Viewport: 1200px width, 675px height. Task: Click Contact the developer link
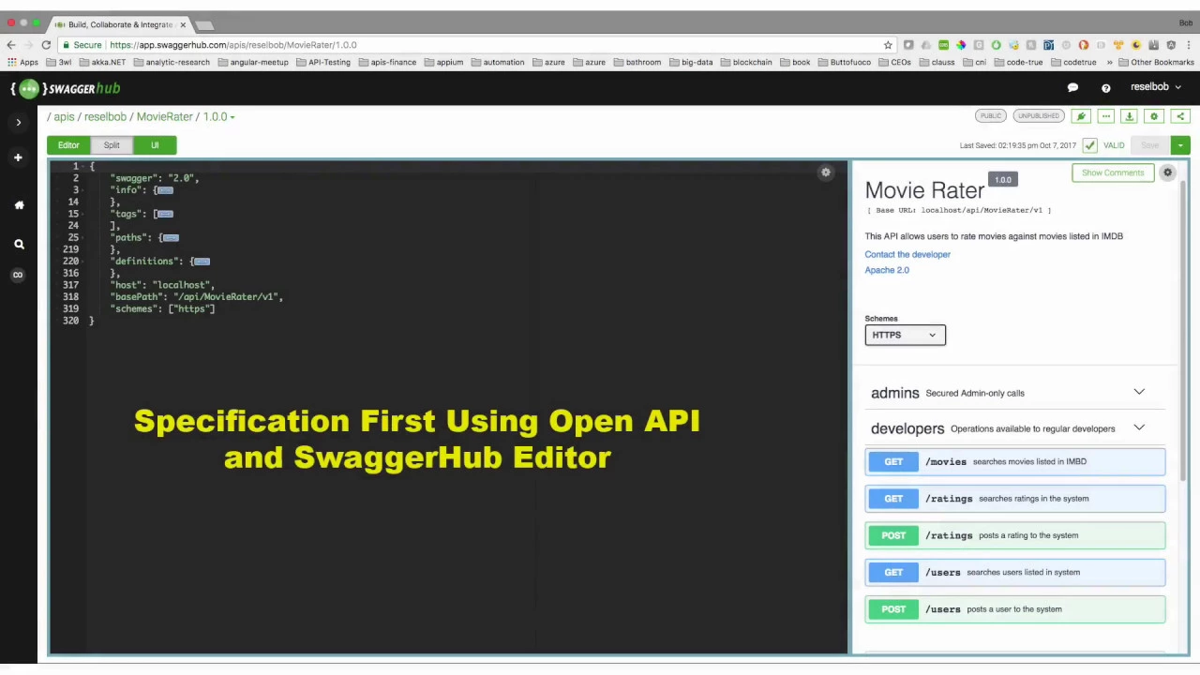(907, 254)
